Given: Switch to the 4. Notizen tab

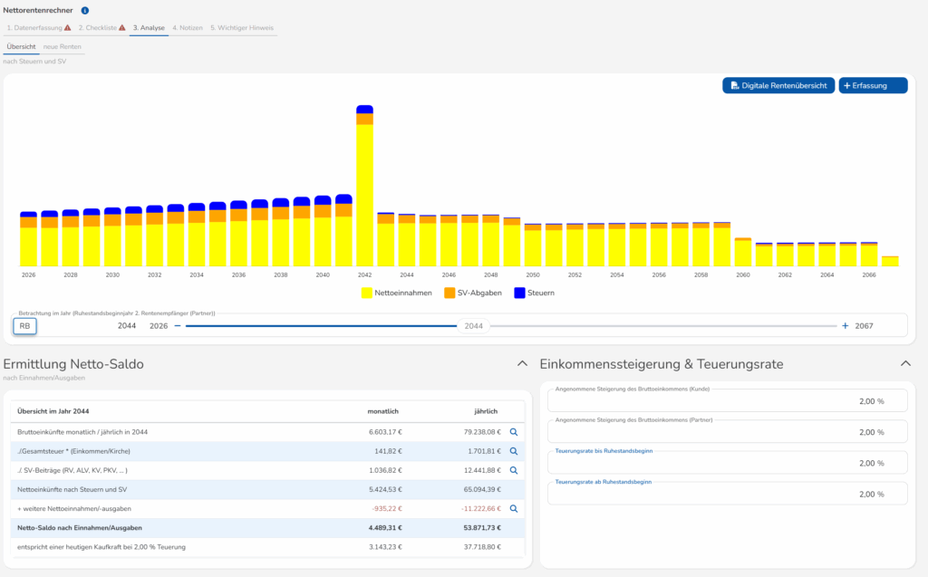Looking at the screenshot, I should coord(188,28).
